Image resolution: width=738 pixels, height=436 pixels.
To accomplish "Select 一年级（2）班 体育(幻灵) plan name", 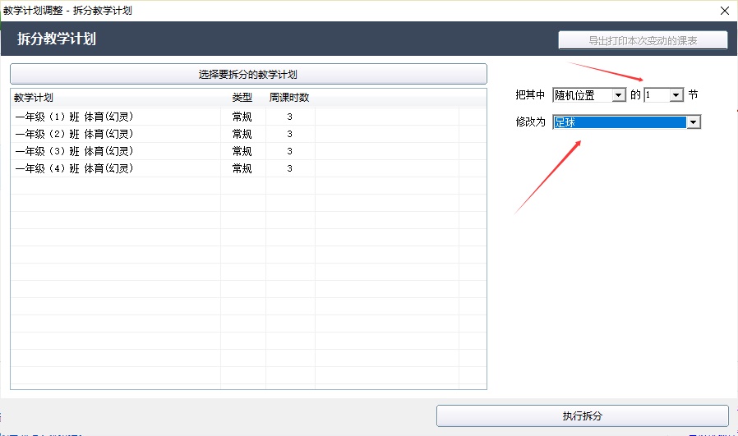I will 74,134.
